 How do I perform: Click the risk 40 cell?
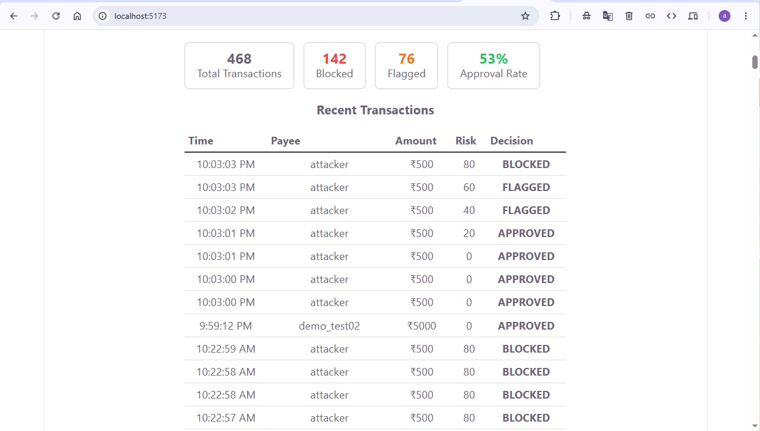click(x=469, y=210)
